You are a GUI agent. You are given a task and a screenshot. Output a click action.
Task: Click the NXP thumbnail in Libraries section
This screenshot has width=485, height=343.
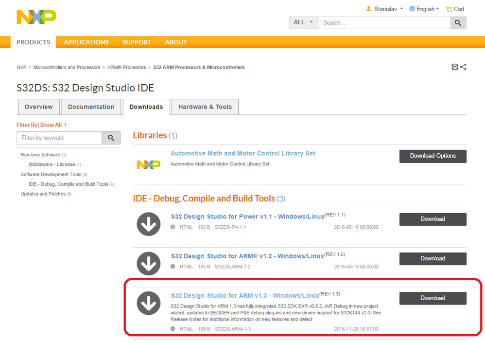tap(149, 164)
